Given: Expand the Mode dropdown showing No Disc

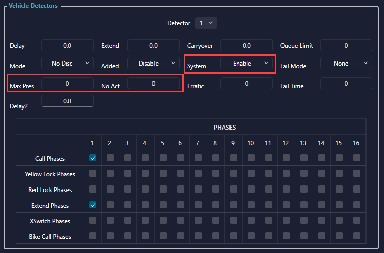Looking at the screenshot, I should [67, 63].
